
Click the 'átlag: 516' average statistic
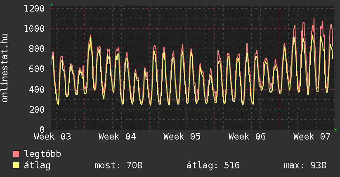click(x=213, y=165)
